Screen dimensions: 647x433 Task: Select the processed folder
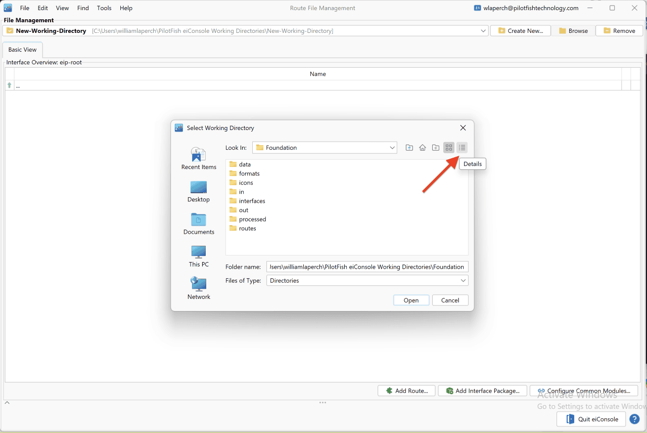click(x=248, y=219)
